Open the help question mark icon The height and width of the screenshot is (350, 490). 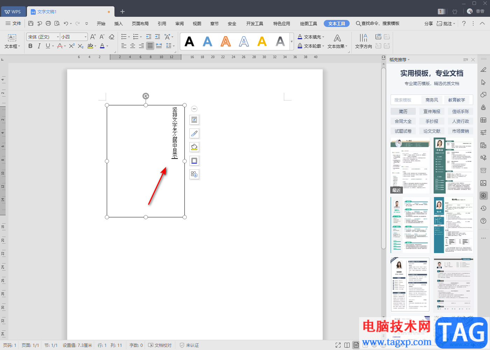464,23
